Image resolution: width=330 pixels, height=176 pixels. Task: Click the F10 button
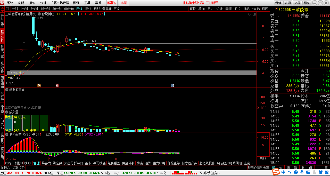(237, 9)
